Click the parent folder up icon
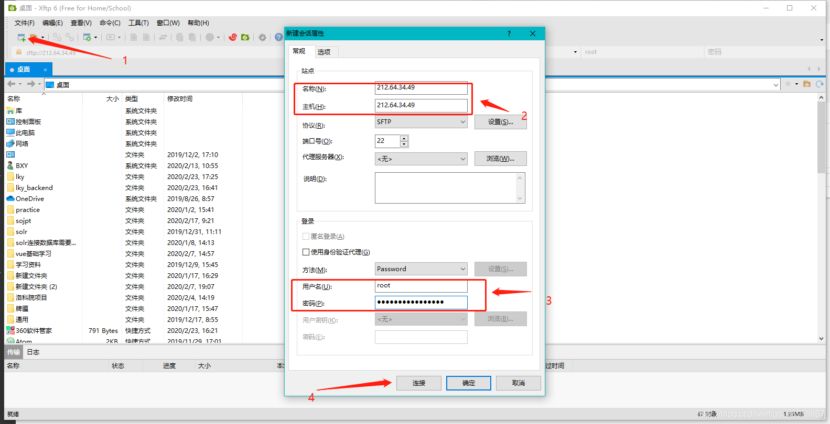This screenshot has height=424, width=830. 807,84
